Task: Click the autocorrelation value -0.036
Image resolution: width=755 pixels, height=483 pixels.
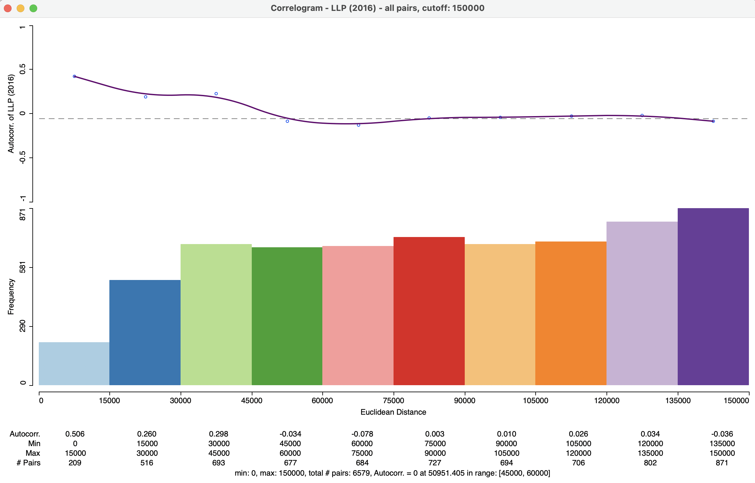Action: [x=722, y=434]
